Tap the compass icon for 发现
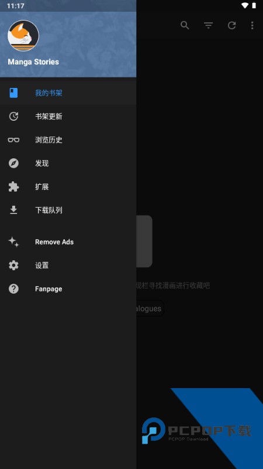The image size is (263, 469). pos(13,164)
